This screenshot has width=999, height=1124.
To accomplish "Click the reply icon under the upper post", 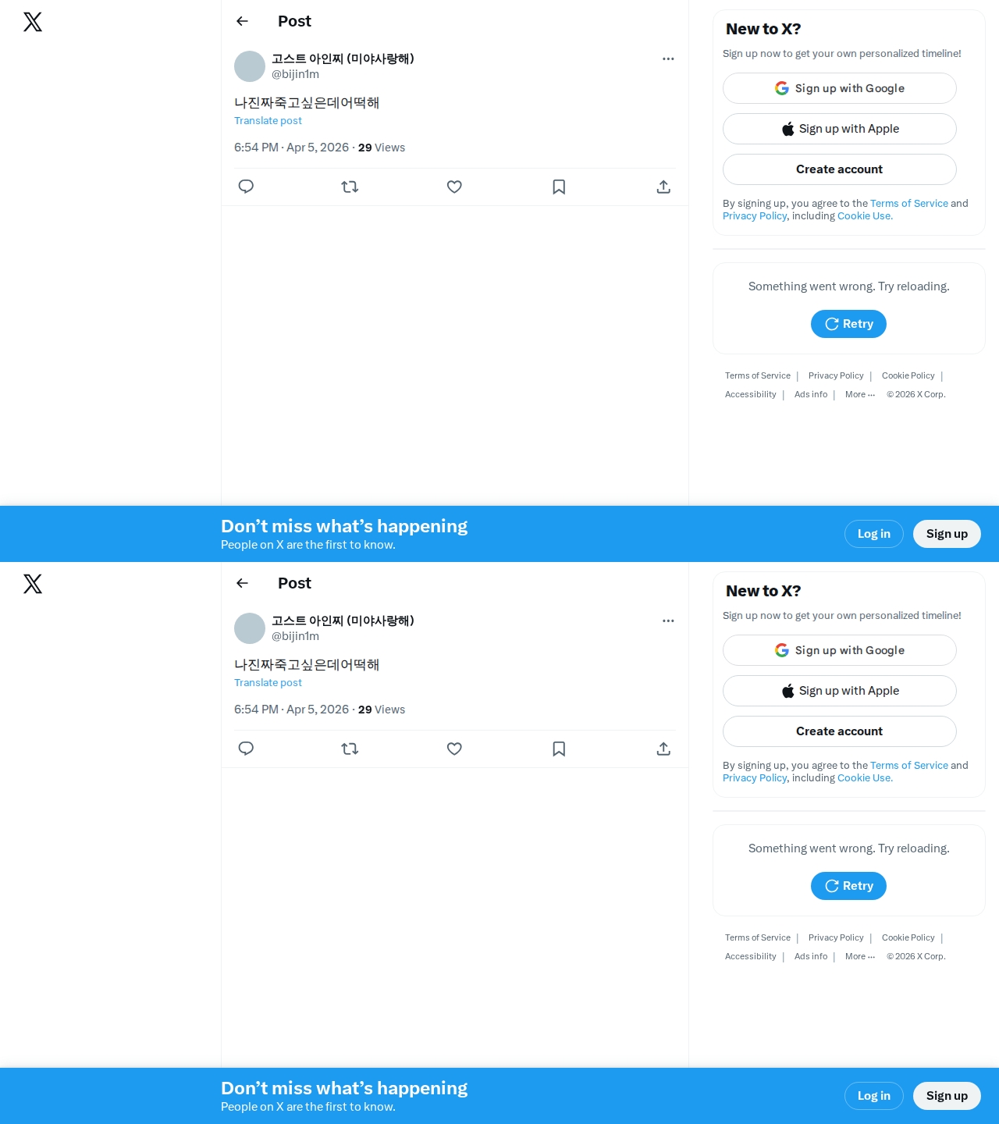I will click(x=246, y=187).
